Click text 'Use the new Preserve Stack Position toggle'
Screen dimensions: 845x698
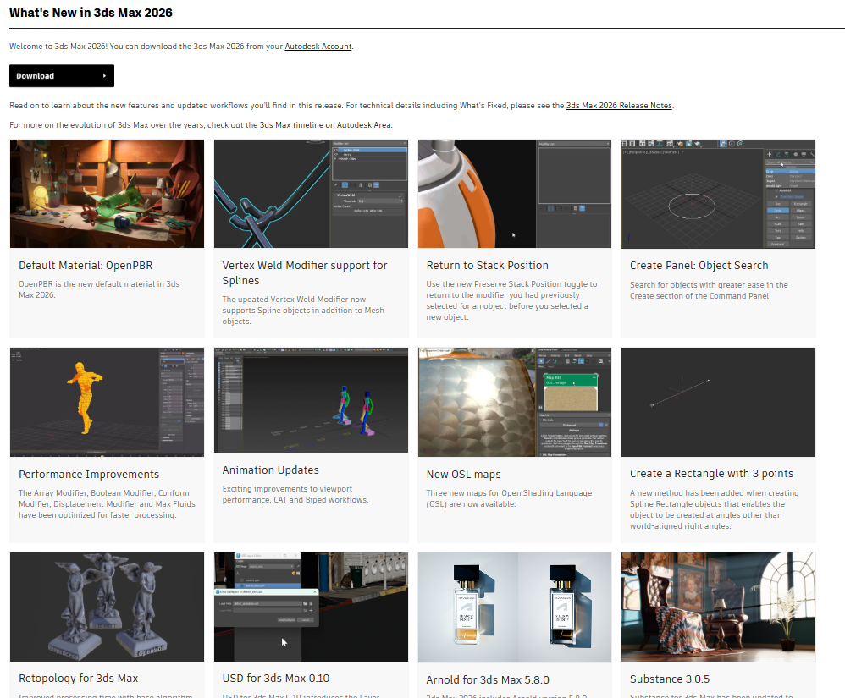click(511, 283)
